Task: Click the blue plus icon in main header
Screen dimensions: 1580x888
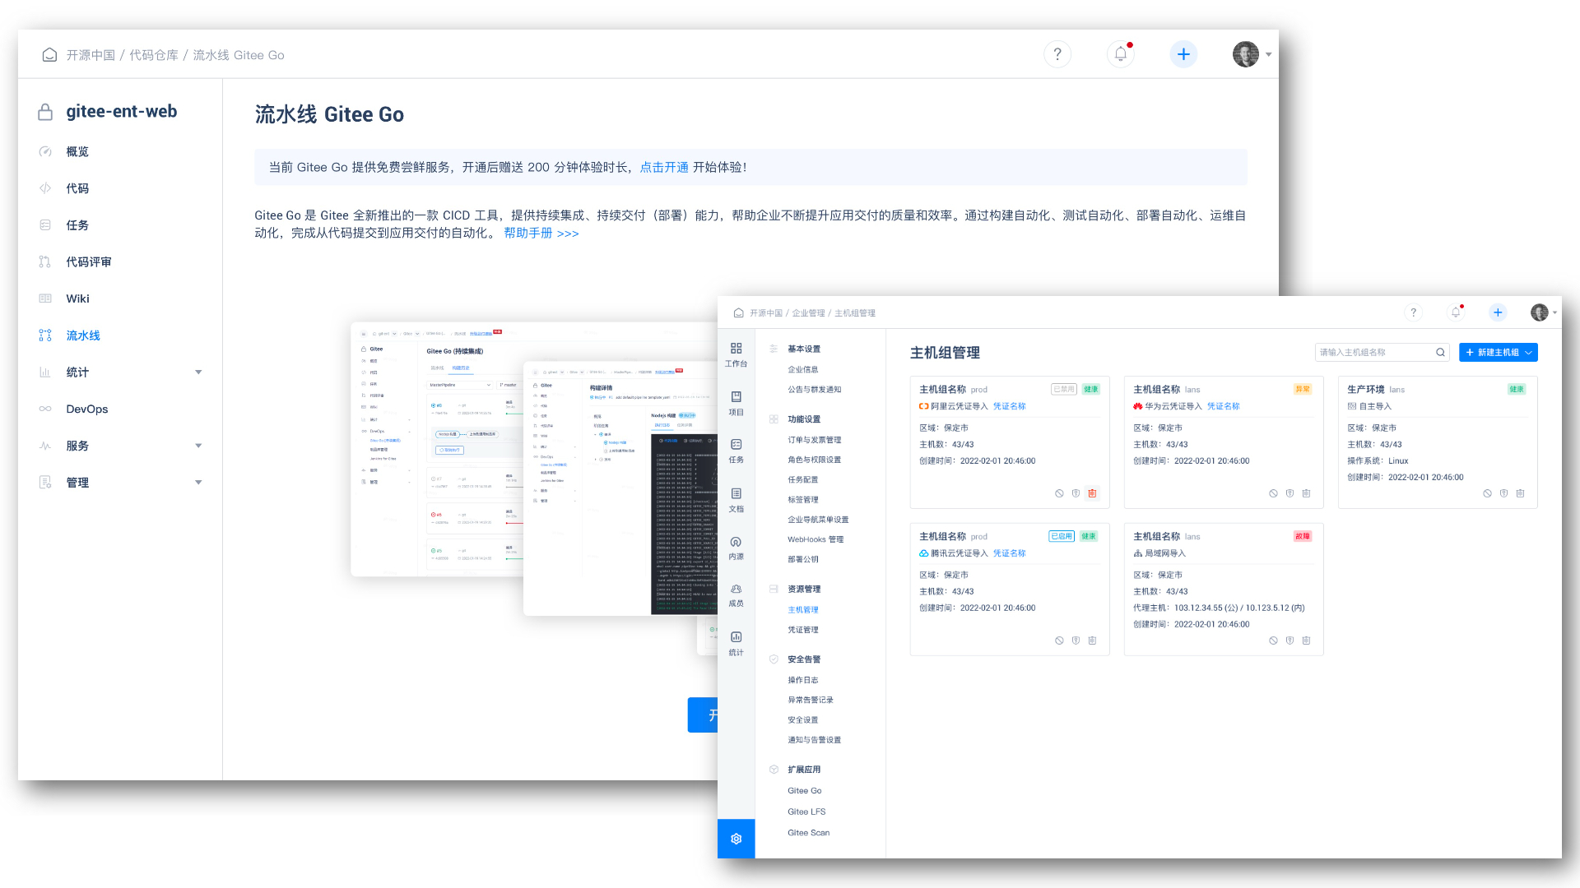Action: pos(1183,54)
